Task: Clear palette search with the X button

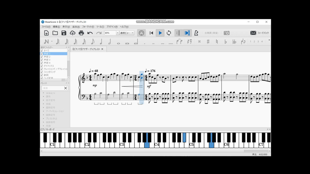Action: coord(66,88)
